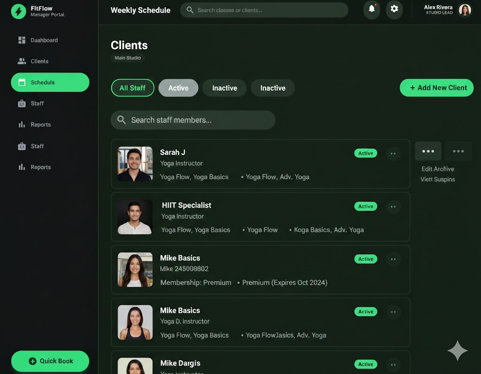Viewport: 481px width, 374px height.
Task: Click the calendar icon for Schedule
Action: [22, 82]
